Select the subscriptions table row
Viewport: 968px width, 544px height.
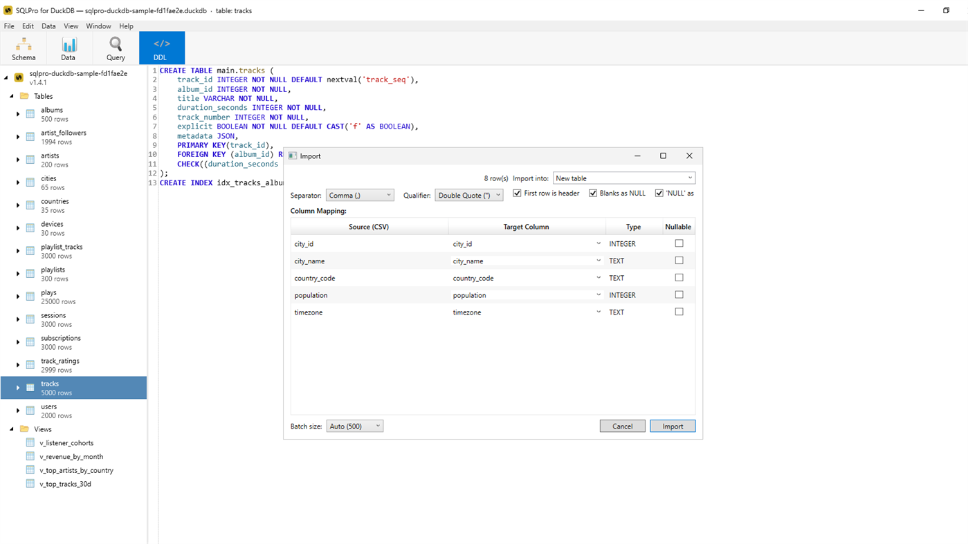point(73,342)
